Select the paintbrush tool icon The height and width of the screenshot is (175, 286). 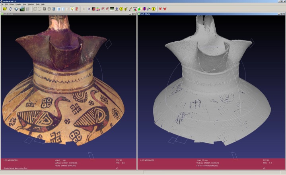tap(130, 9)
